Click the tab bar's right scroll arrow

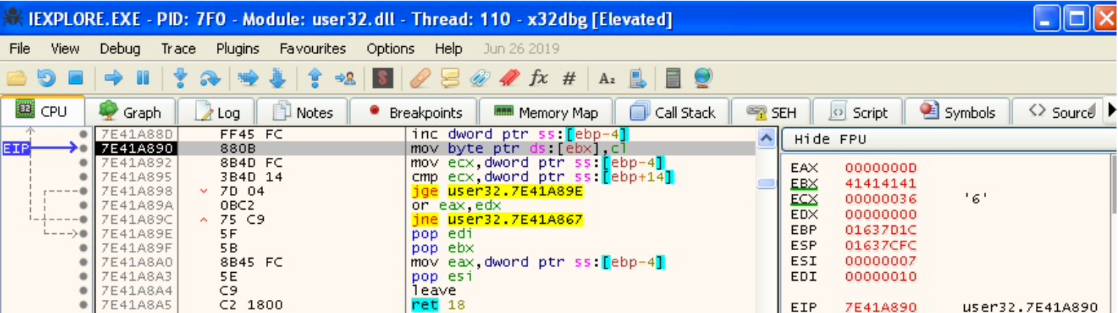[1111, 110]
